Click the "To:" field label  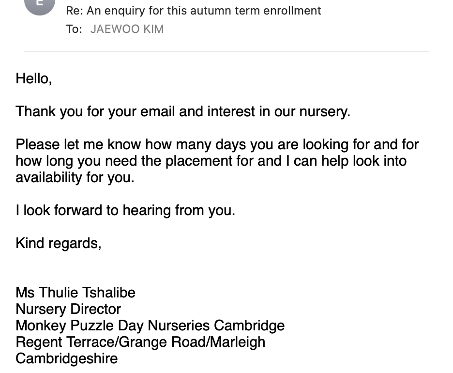(x=74, y=29)
